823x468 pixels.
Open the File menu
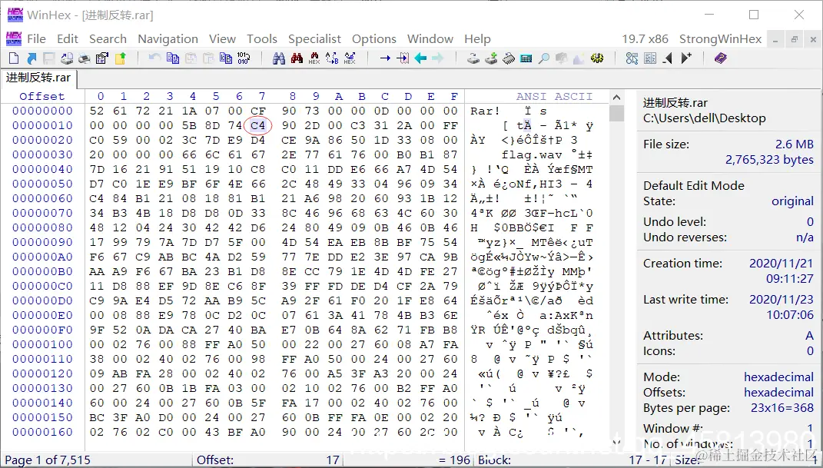(x=36, y=39)
